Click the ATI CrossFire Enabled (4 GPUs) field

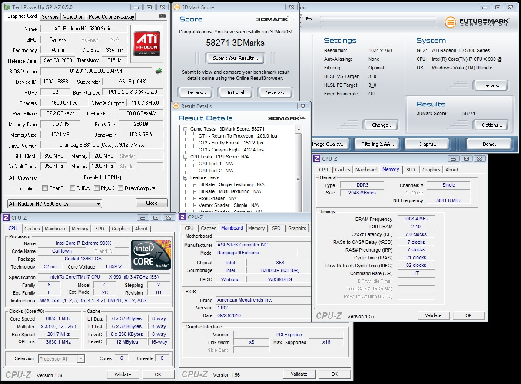[x=103, y=177]
